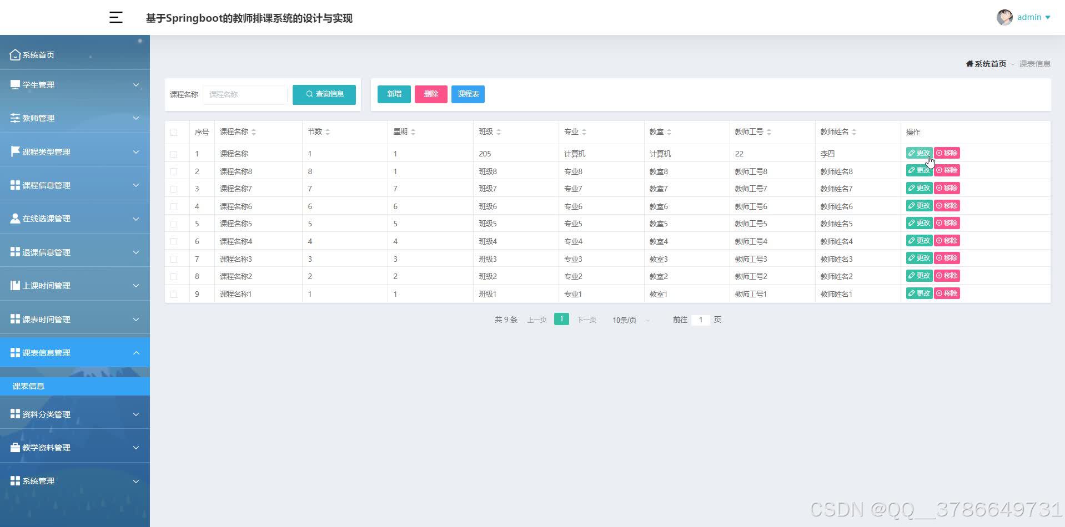Click the 在线选课管理 person icon
The image size is (1065, 527).
(15, 218)
